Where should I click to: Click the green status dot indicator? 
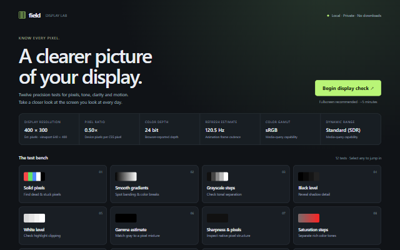328,16
